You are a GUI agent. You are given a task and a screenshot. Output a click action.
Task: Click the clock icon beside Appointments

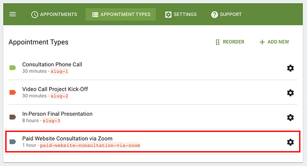pos(35,14)
